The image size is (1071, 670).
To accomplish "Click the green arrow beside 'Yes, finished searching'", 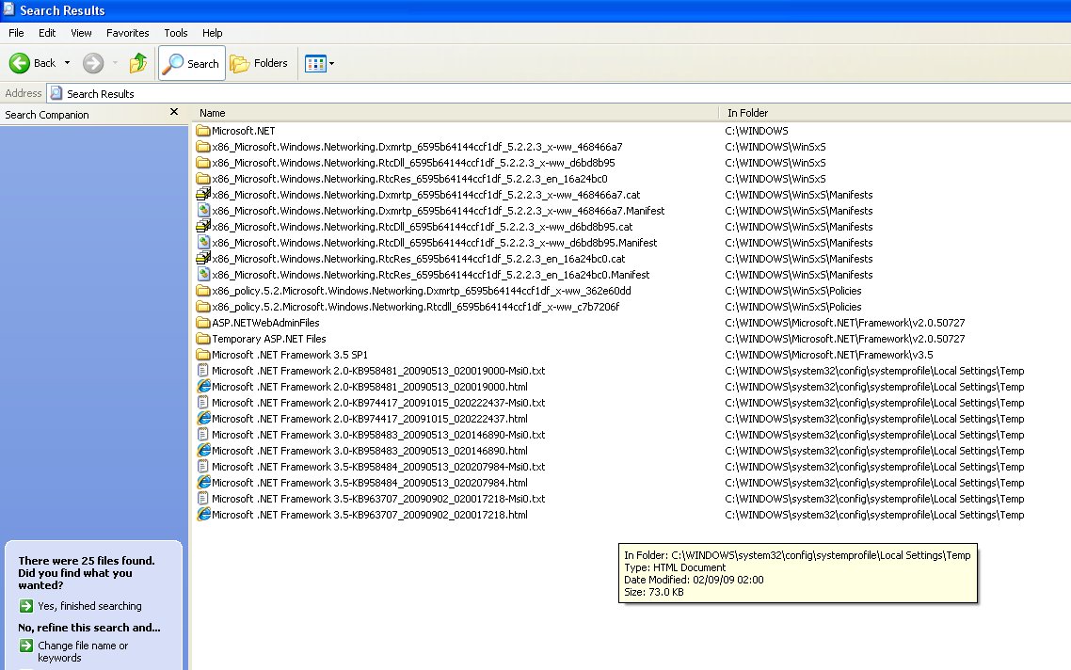I will 26,606.
